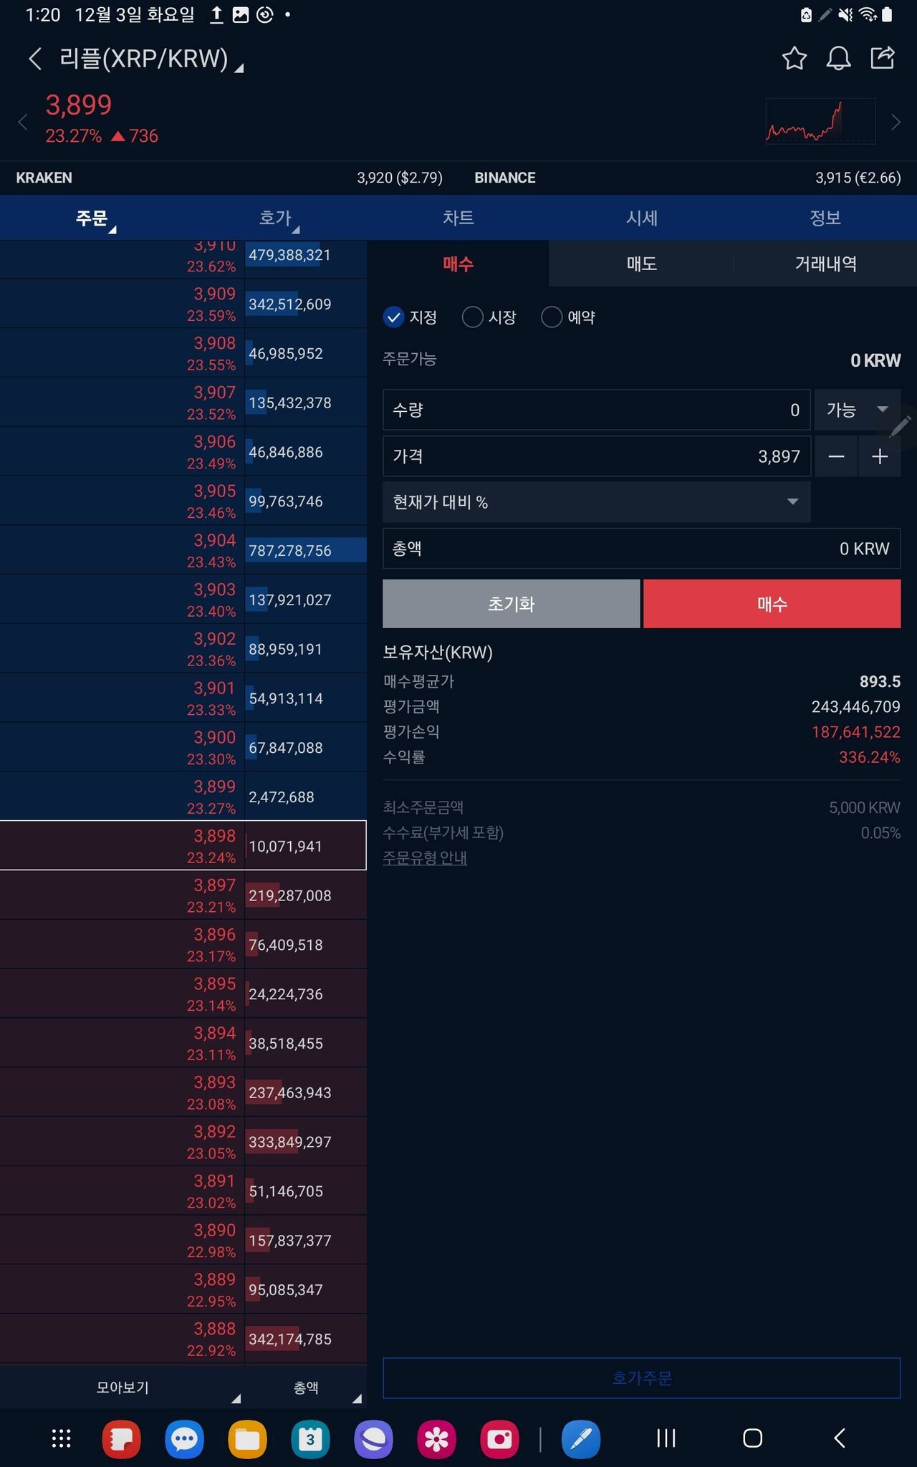Expand the 모아보기 grouping selector
Image resolution: width=917 pixels, height=1467 pixels.
(x=123, y=1387)
